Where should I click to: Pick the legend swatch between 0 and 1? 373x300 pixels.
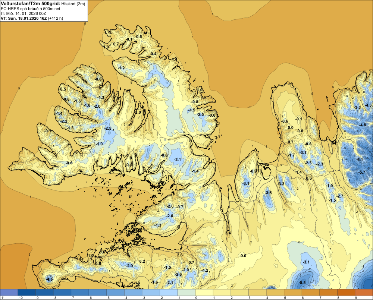coord(204,293)
